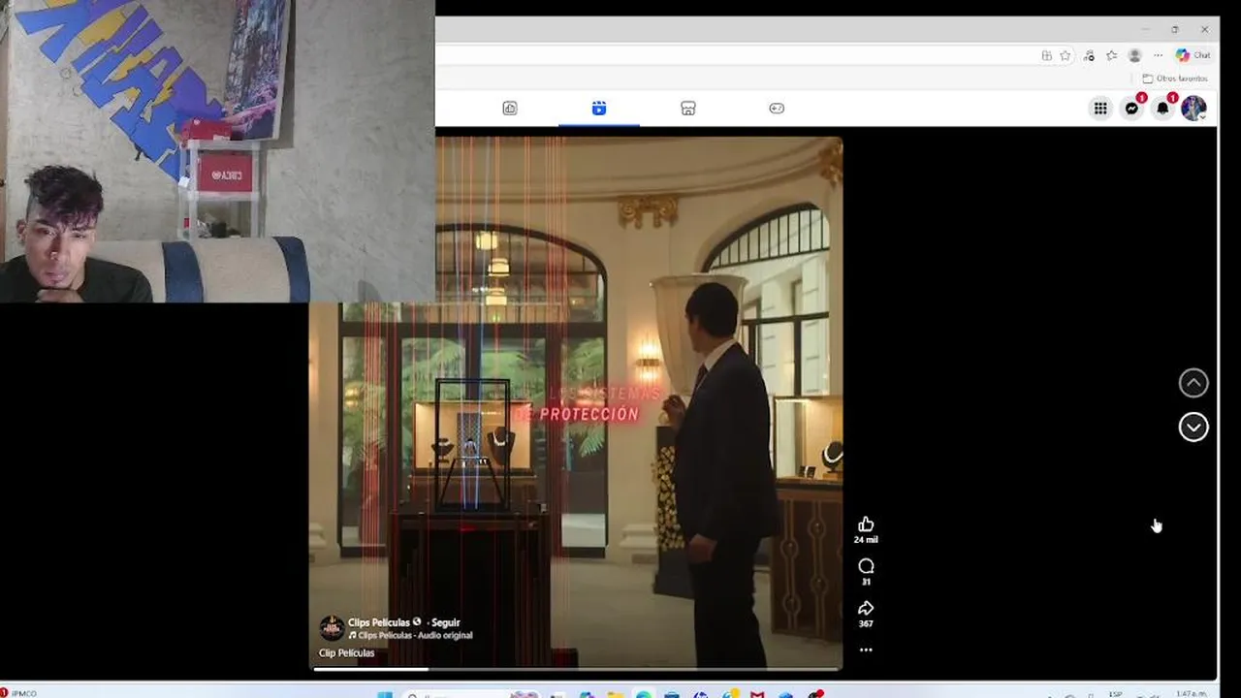Open Clips Películas profile picture
Image resolution: width=1241 pixels, height=698 pixels.
[332, 627]
